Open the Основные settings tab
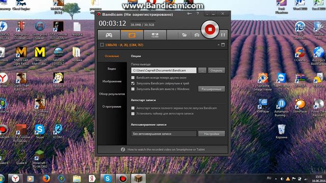Image resolution: width=326 pixels, height=183 pixels. pyautogui.click(x=112, y=56)
